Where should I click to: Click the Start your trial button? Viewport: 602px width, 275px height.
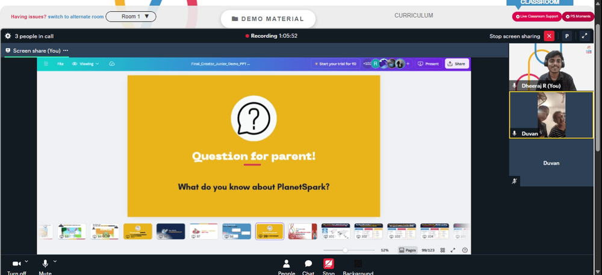click(335, 64)
